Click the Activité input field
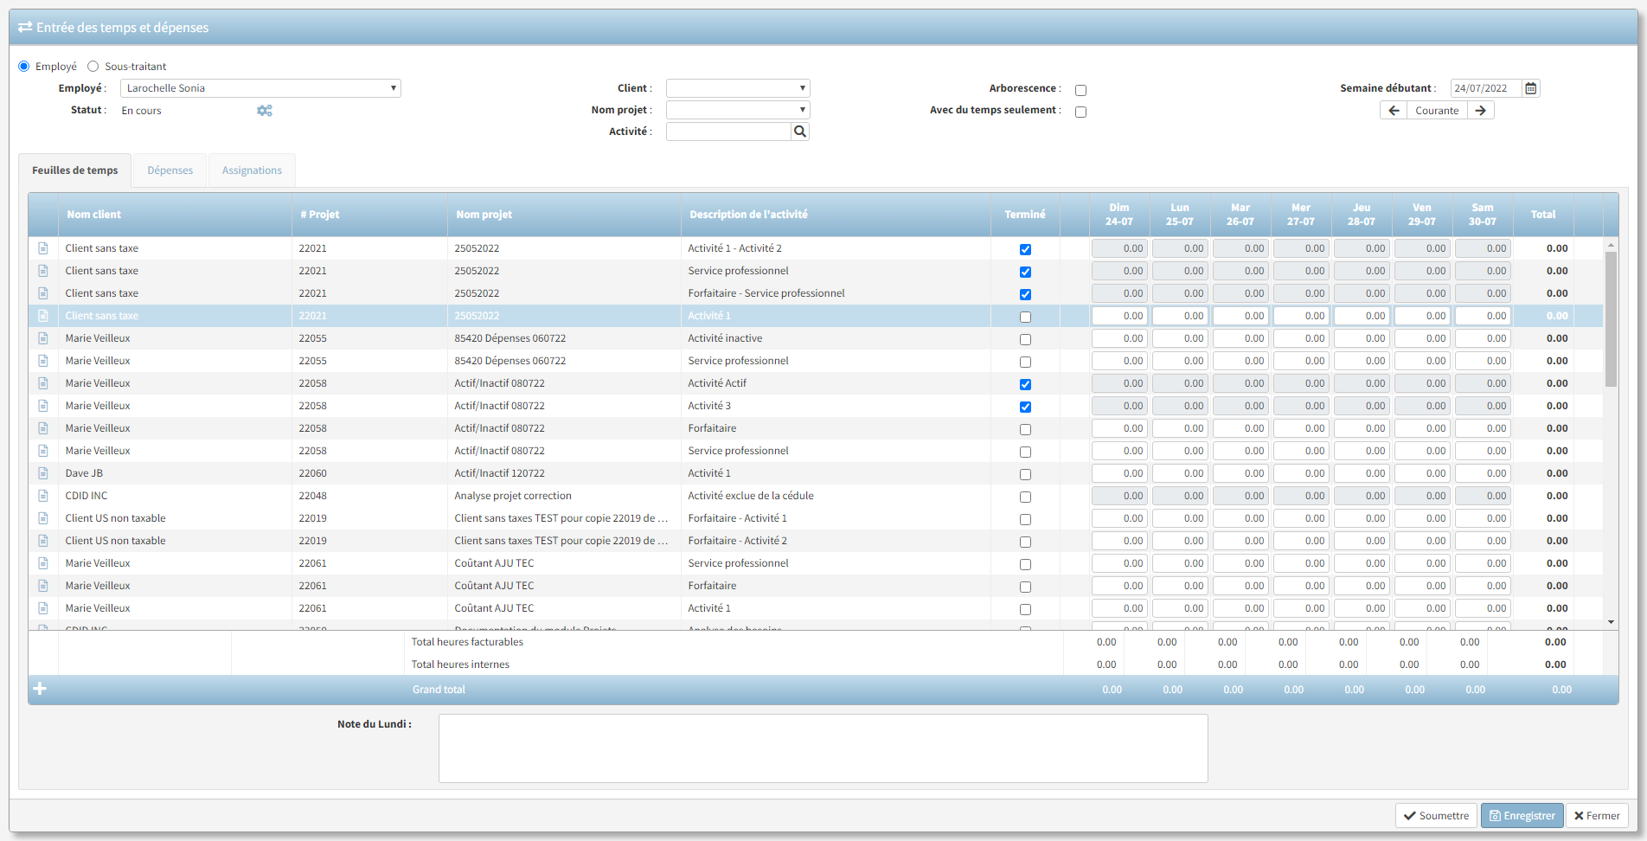The image size is (1647, 841). tap(728, 132)
